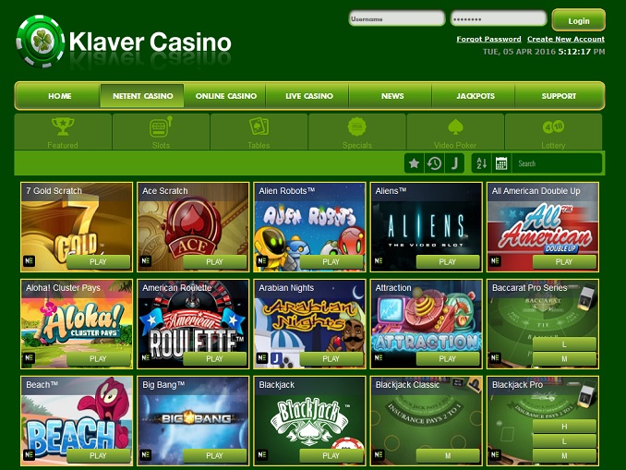Click the Login button
This screenshot has width=626, height=470.
pos(579,20)
